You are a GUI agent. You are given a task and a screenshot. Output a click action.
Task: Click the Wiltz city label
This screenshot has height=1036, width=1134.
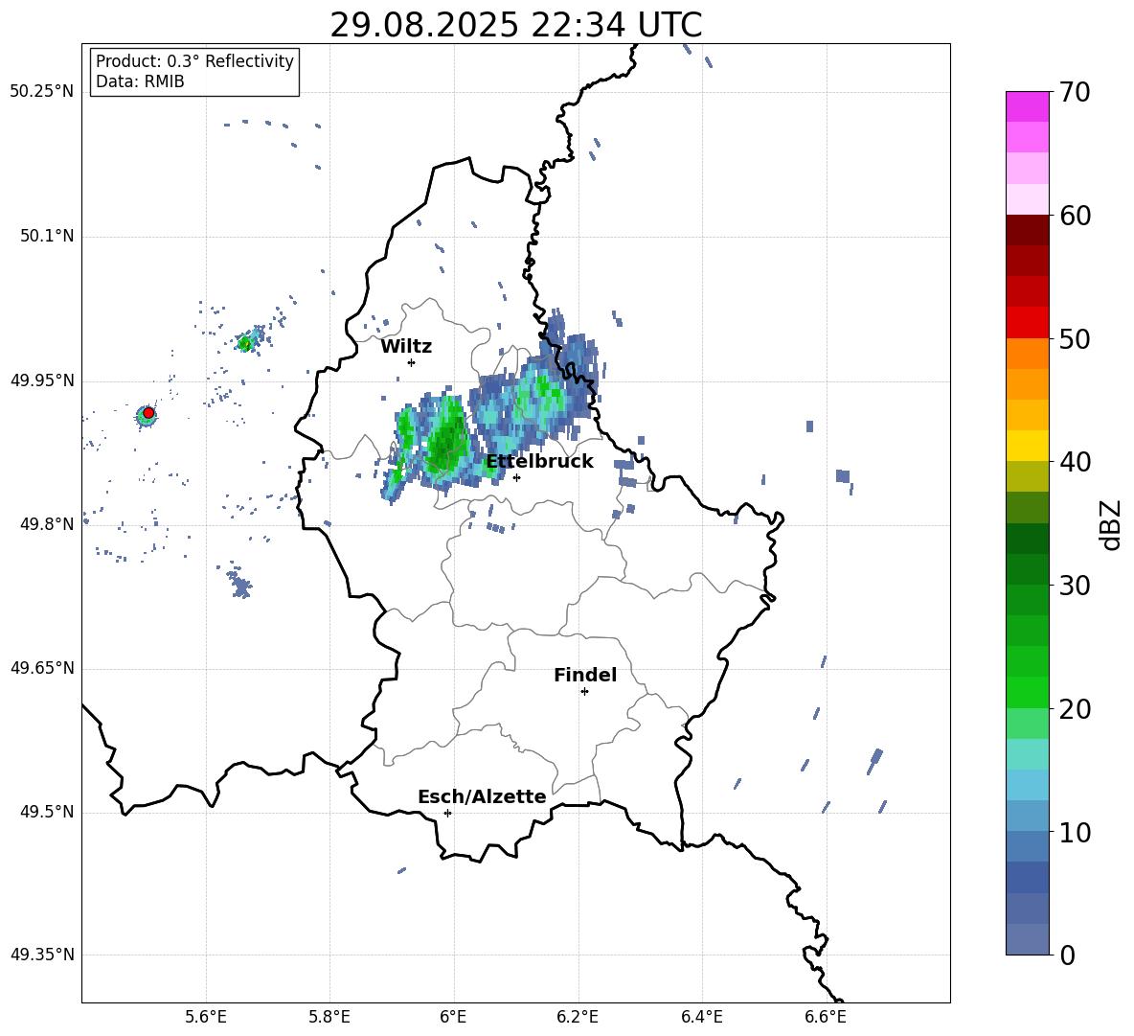click(406, 347)
